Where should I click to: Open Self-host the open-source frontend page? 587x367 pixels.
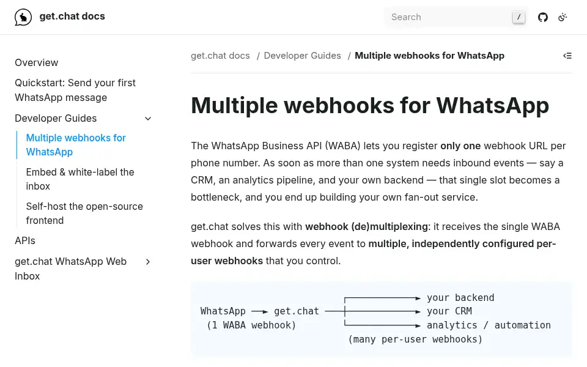[x=84, y=213]
